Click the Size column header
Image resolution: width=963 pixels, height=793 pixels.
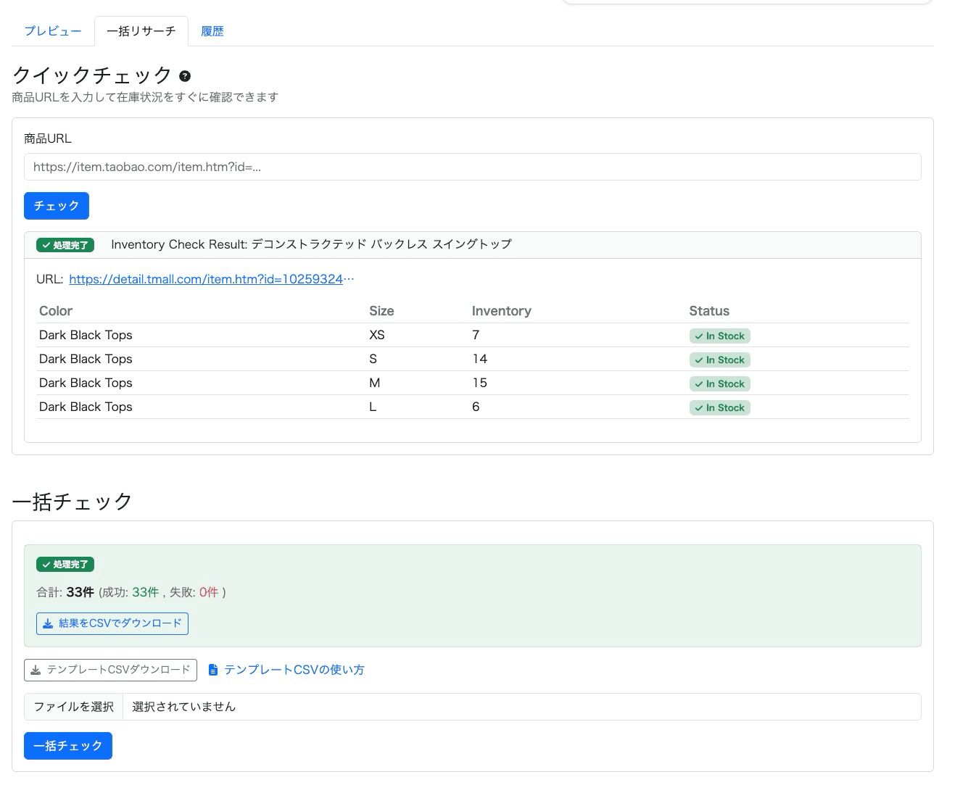click(x=381, y=311)
